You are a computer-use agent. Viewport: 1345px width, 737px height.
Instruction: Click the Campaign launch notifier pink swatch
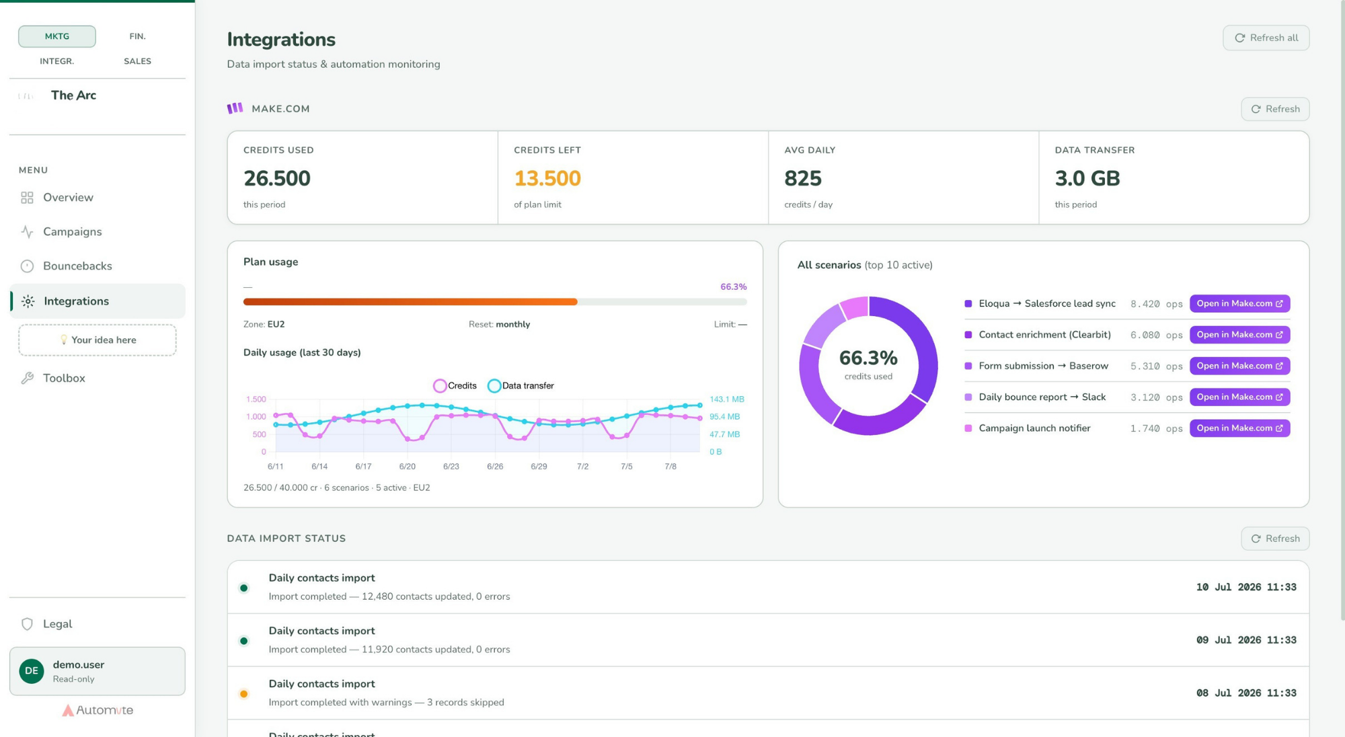pos(968,428)
